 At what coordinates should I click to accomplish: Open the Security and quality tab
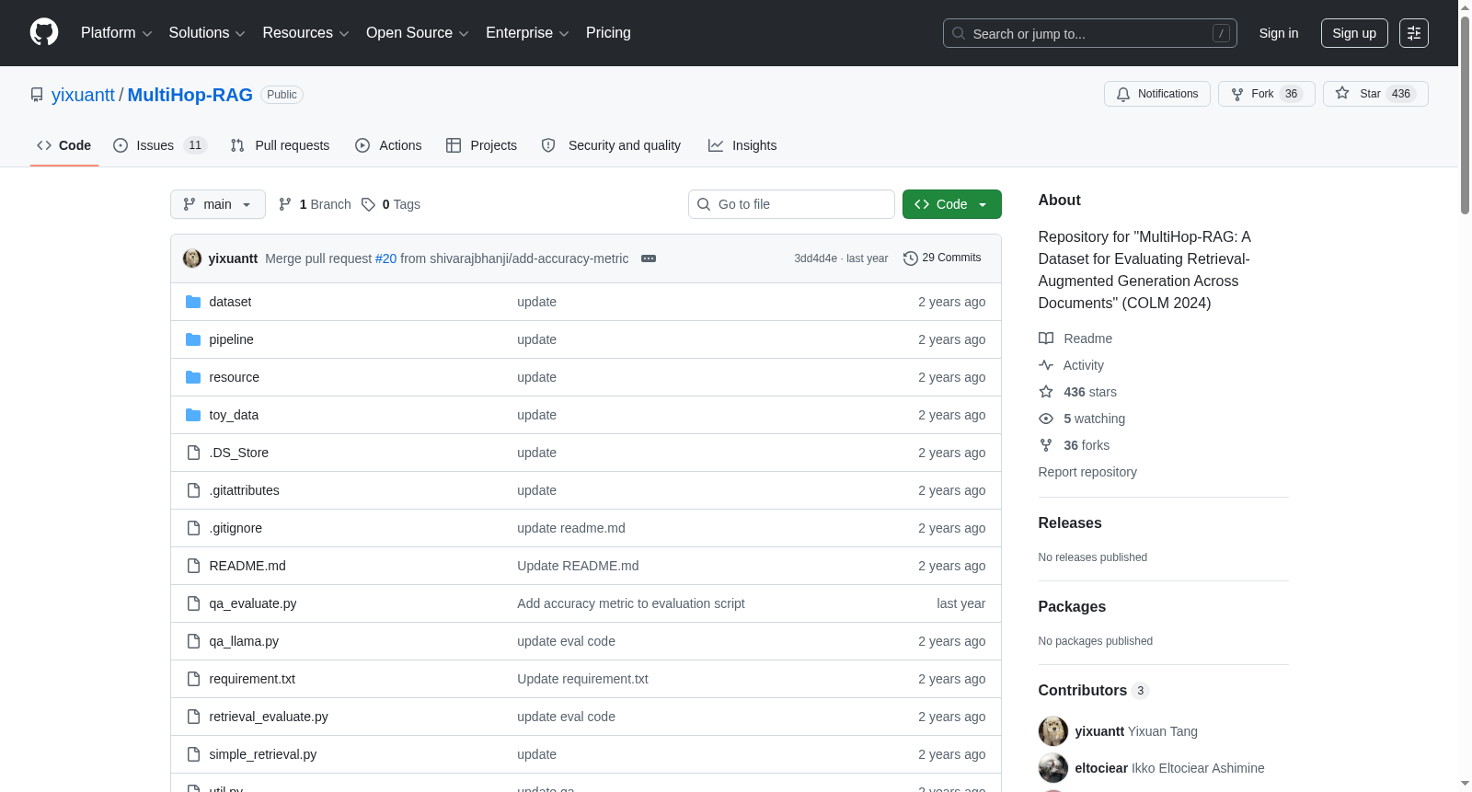612,145
